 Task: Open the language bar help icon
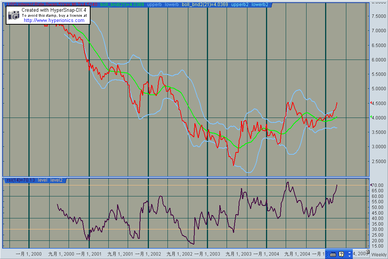click(x=341, y=254)
